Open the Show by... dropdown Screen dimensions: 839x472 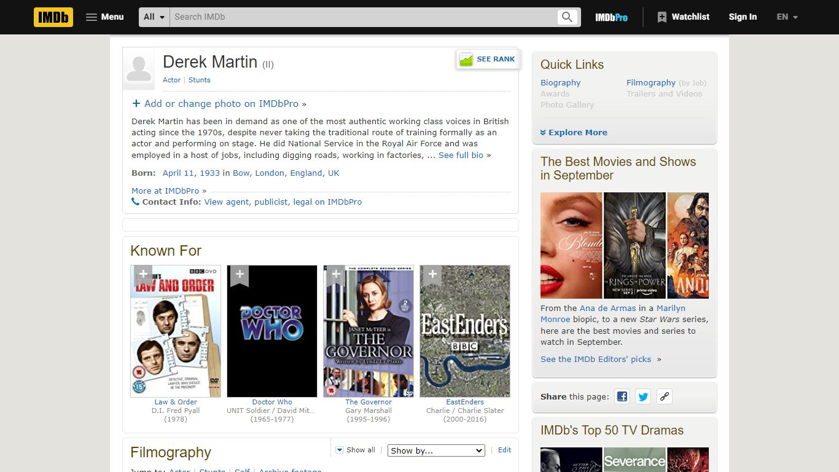pos(436,450)
